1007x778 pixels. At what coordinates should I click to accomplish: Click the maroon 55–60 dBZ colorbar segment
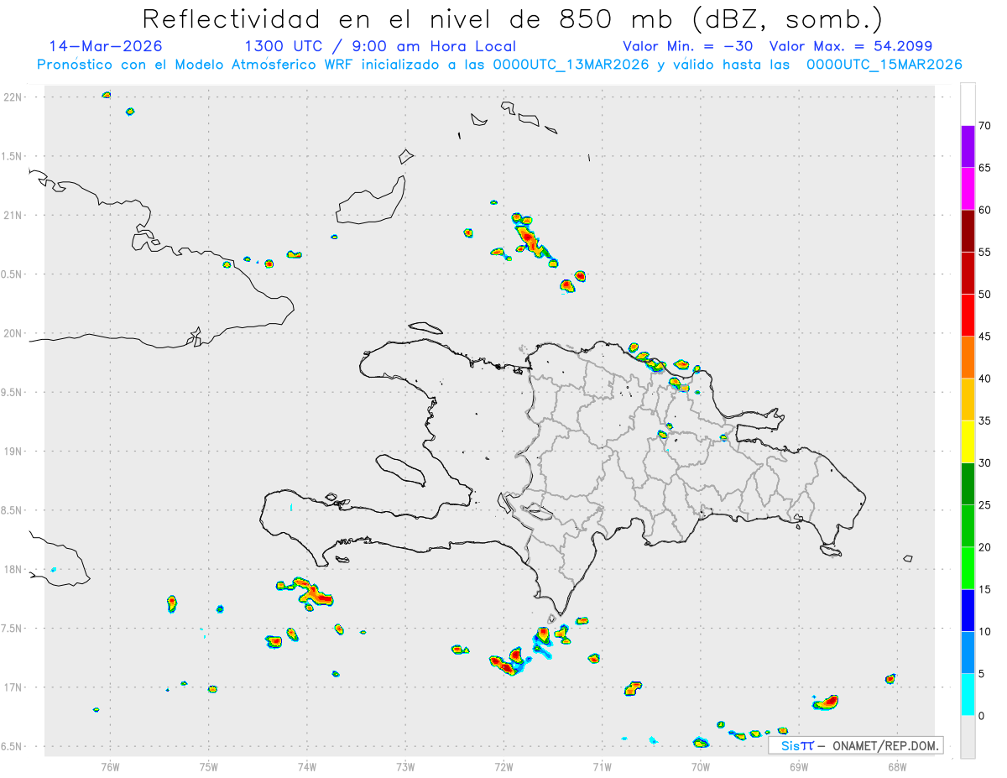(x=968, y=231)
